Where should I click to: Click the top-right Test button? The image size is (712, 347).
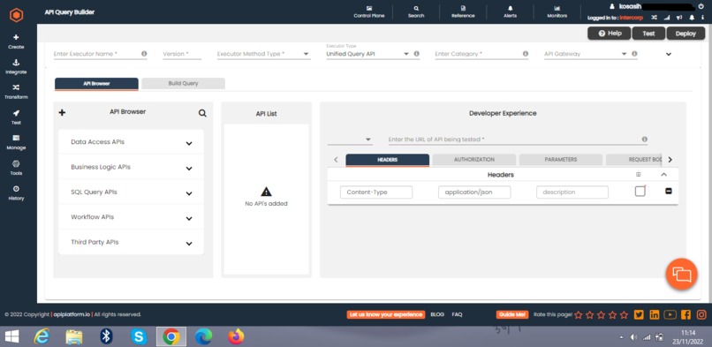click(648, 34)
